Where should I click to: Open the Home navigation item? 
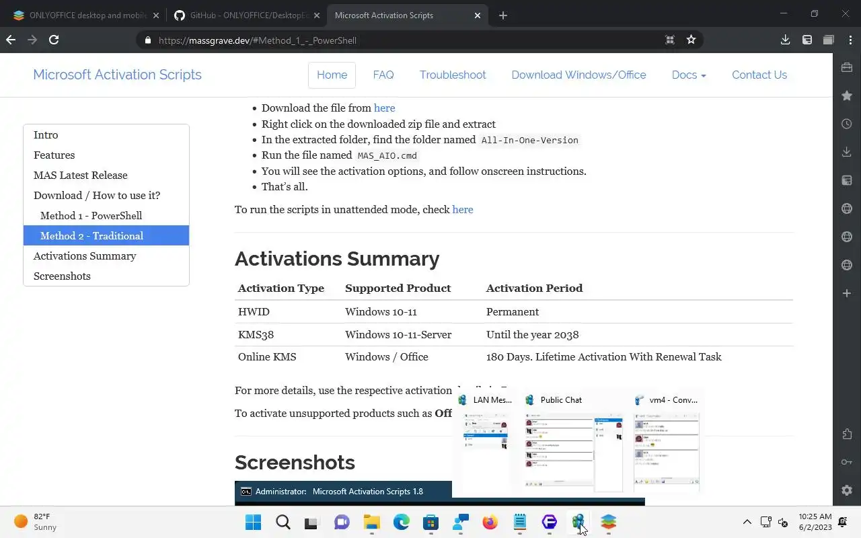click(x=332, y=75)
